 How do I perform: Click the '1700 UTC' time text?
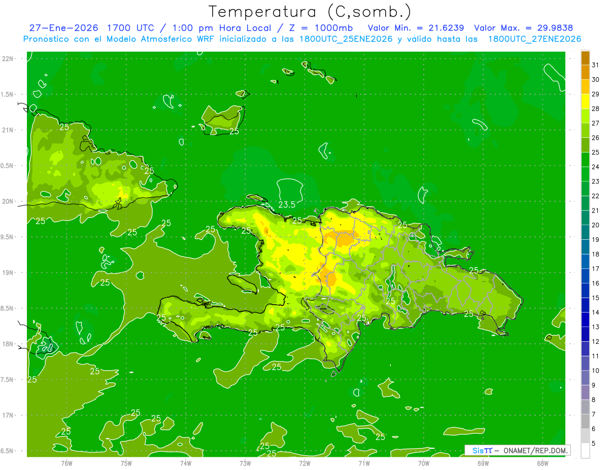coord(131,27)
